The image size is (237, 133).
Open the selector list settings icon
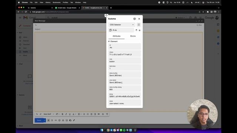tap(138, 25)
